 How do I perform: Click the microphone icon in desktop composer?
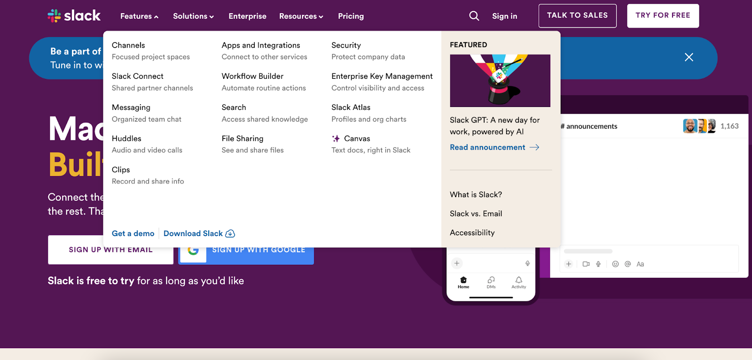coord(598,264)
